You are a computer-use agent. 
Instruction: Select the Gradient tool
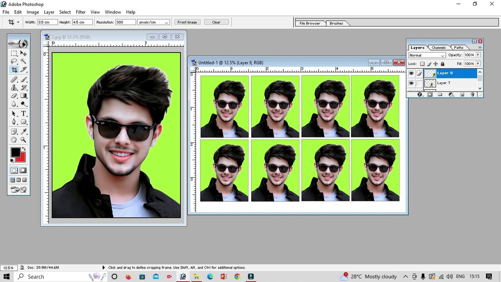23,96
